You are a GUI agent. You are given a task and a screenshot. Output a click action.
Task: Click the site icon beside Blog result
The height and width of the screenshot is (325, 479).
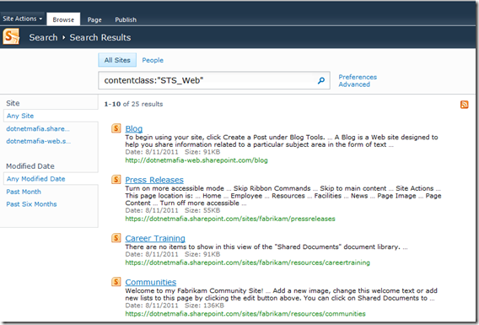point(116,128)
